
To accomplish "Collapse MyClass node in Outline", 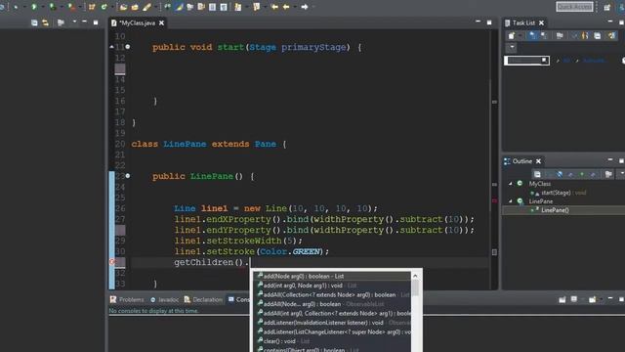I will coord(511,184).
